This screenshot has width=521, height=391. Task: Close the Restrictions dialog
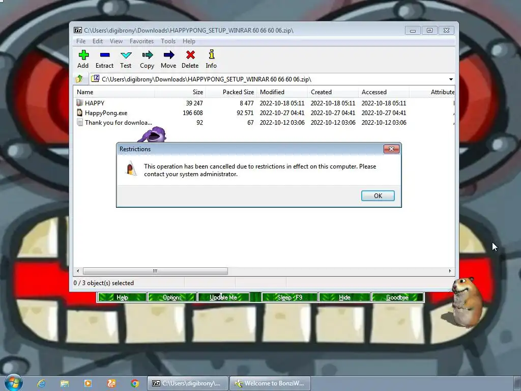(391, 149)
